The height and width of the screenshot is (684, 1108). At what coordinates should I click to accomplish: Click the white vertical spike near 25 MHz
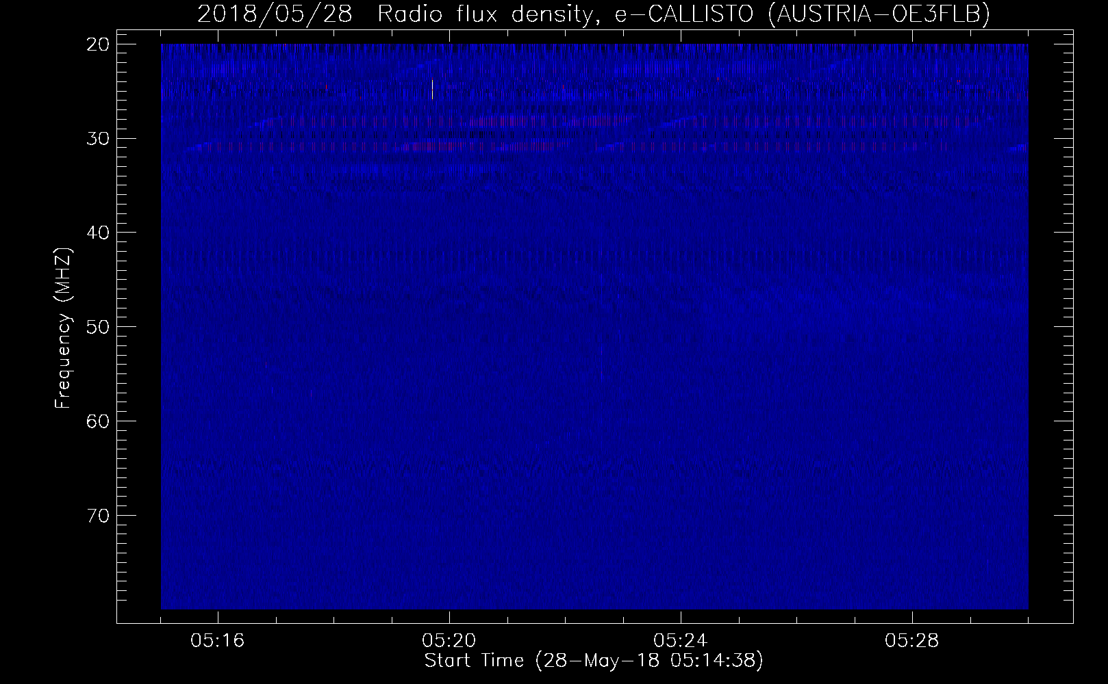432,90
